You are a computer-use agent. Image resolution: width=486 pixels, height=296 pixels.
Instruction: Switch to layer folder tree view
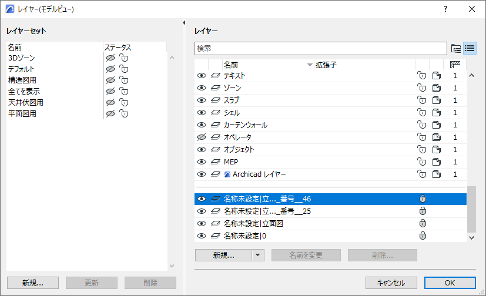pos(455,49)
